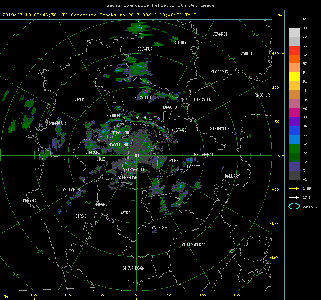This screenshot has height=300, width=321.
Task: Click the SINDGI label
Action: 182,42
